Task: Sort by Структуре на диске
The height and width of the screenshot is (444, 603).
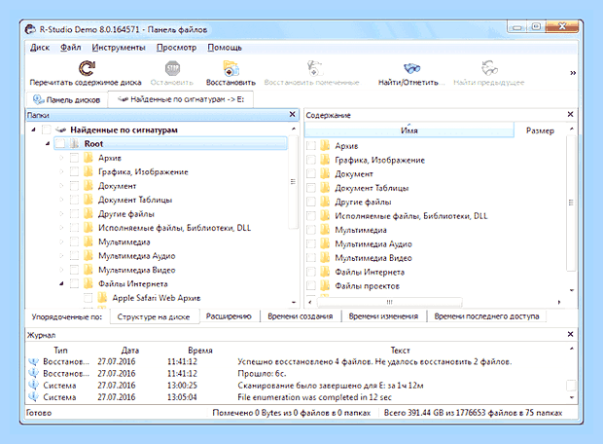Action: pos(154,316)
